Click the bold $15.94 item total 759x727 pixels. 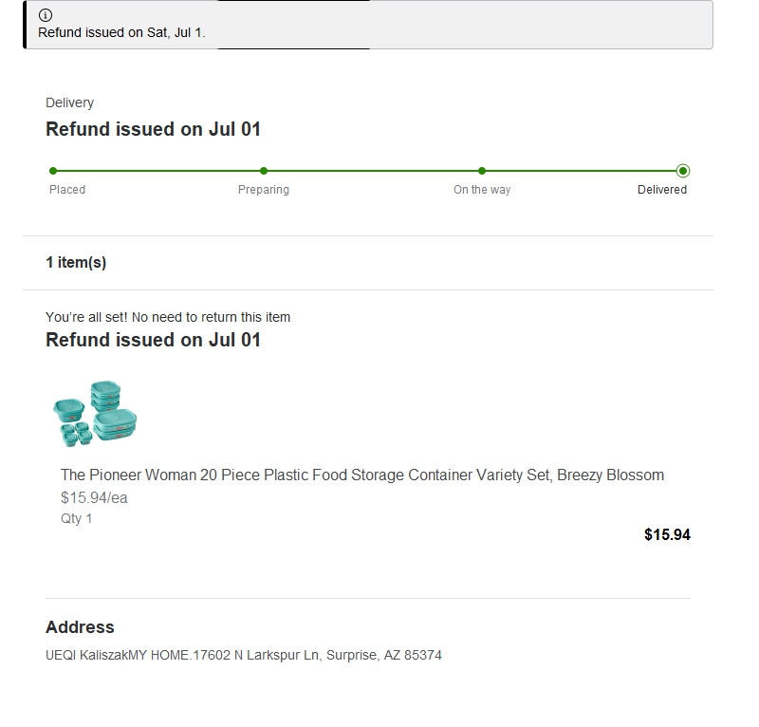(667, 534)
